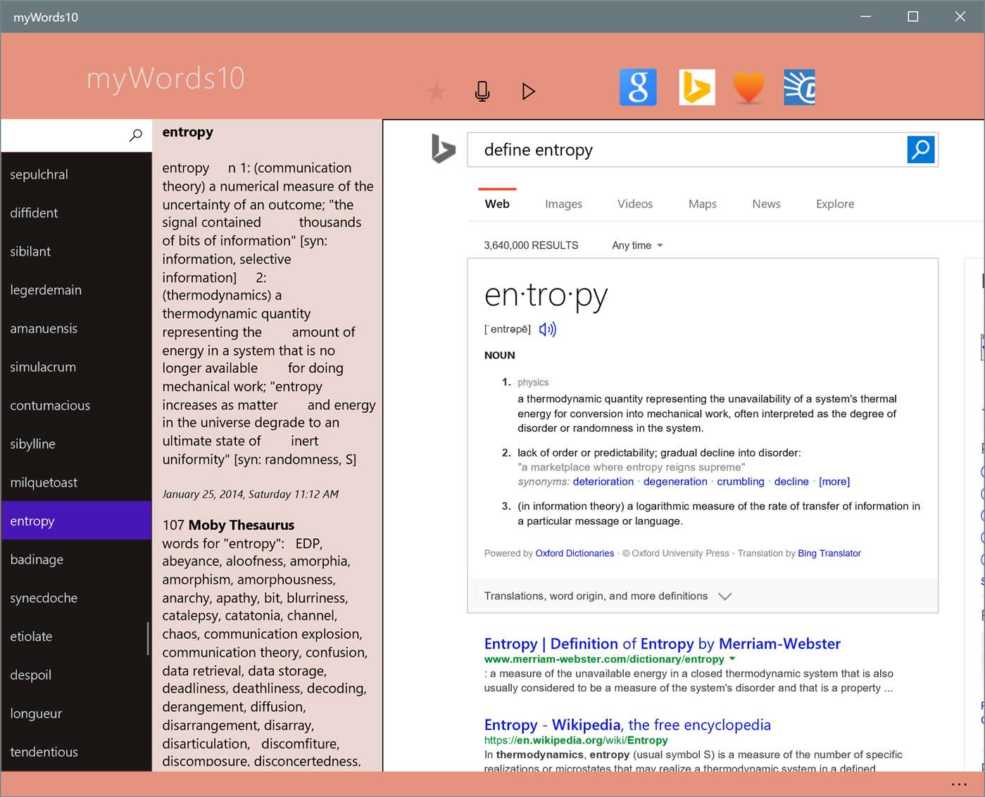Choose 'contumacious' from the word list

click(x=76, y=406)
